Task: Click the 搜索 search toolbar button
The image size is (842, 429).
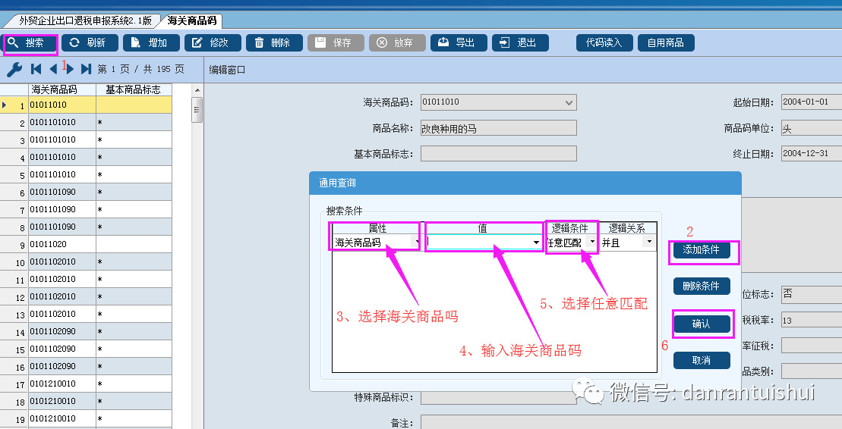Action: click(30, 43)
